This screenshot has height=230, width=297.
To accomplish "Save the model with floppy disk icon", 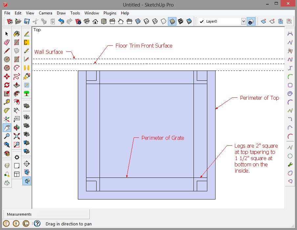I will point(27,22).
